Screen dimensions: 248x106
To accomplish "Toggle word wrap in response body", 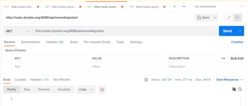I will coord(102,90).
